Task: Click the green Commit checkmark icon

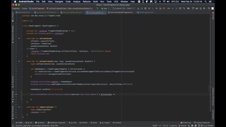Action: tap(177, 8)
